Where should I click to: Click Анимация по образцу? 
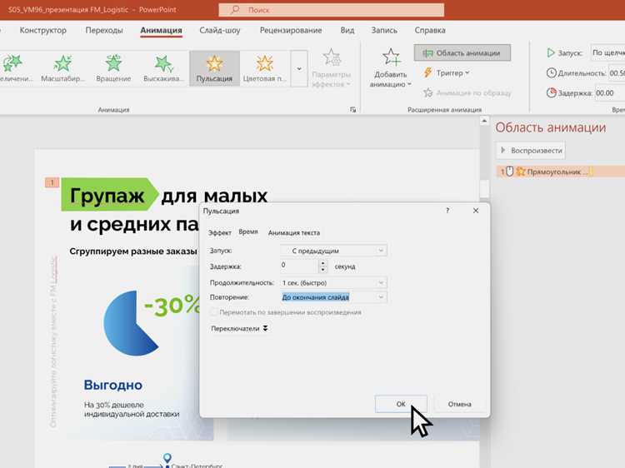tap(467, 92)
